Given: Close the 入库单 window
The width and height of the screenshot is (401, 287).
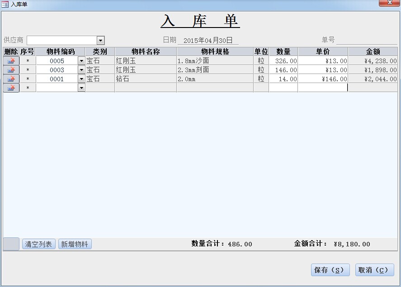Looking at the screenshot, I should click(388, 3).
